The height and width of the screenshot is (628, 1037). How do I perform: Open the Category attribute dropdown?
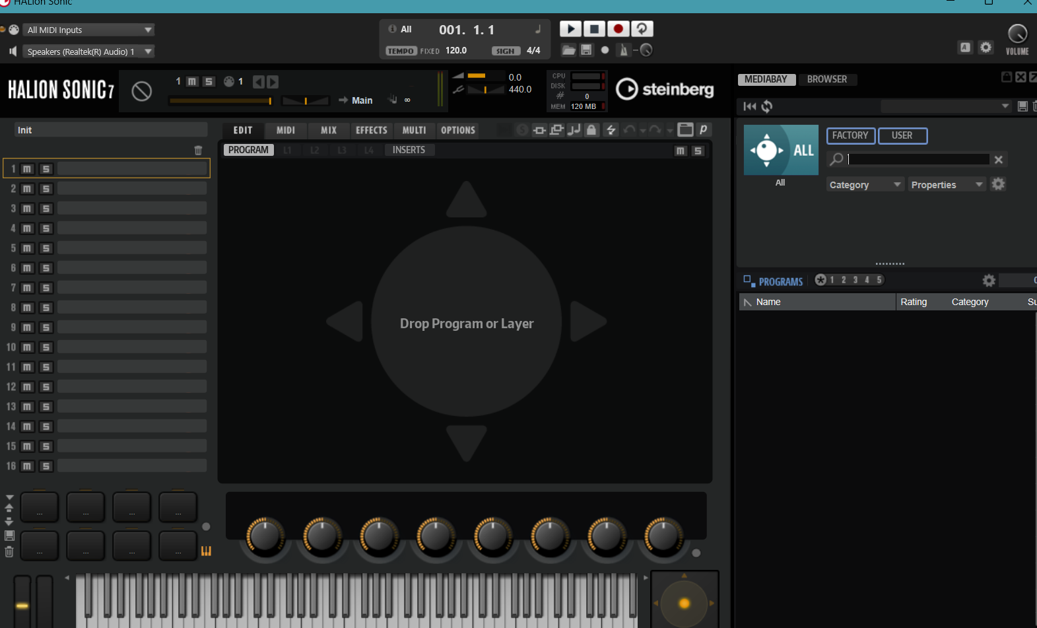865,185
